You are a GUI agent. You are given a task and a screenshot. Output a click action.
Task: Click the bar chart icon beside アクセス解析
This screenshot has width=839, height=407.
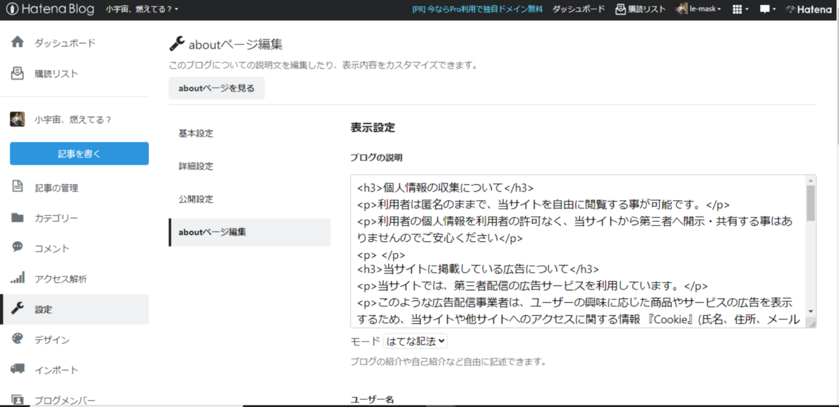pyautogui.click(x=17, y=278)
